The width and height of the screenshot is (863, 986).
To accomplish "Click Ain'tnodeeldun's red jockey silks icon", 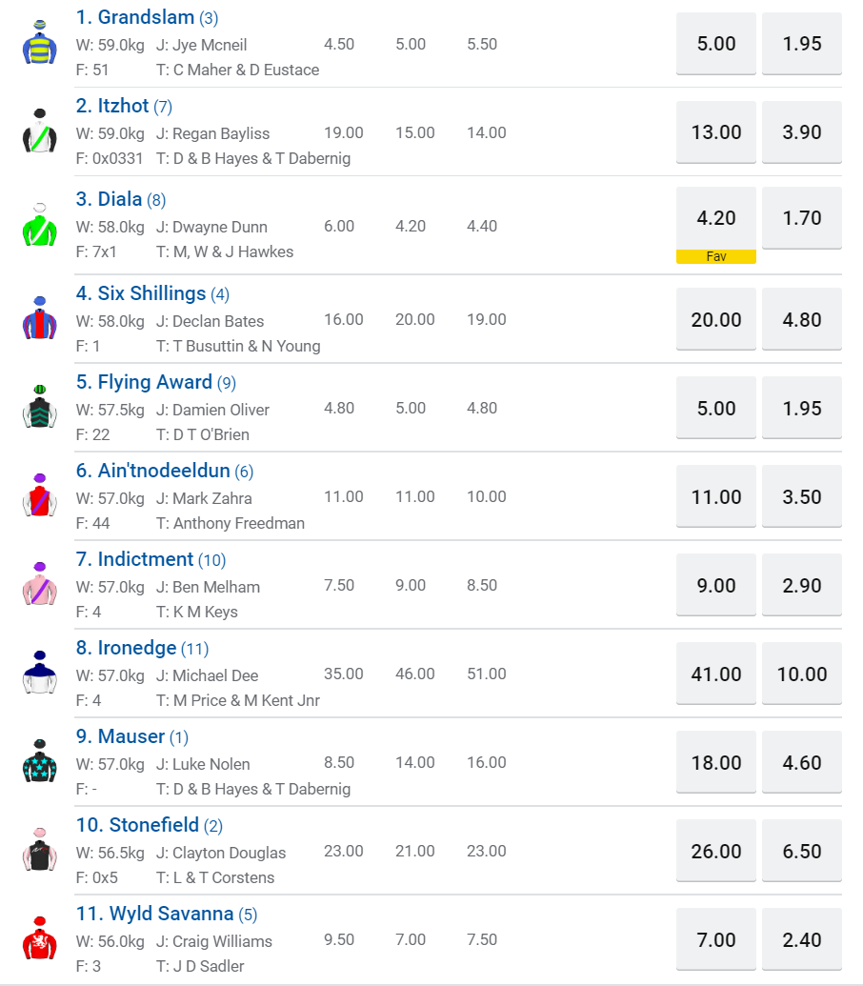I will 39,496.
